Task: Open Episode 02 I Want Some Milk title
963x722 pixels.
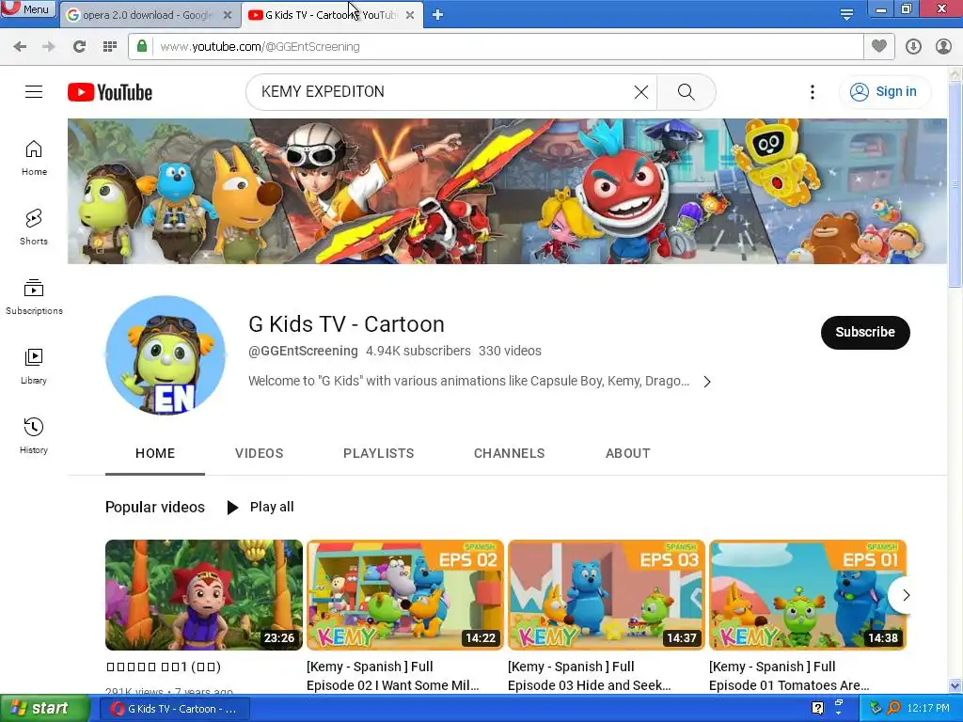Action: 393,676
